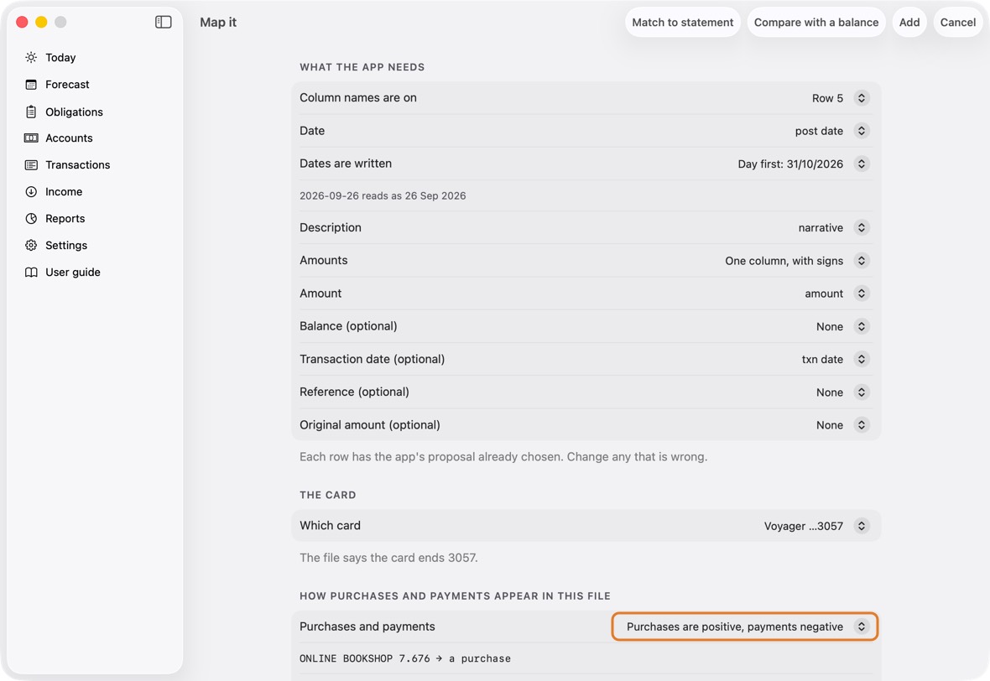Open the Today view
The image size is (990, 681).
click(60, 57)
